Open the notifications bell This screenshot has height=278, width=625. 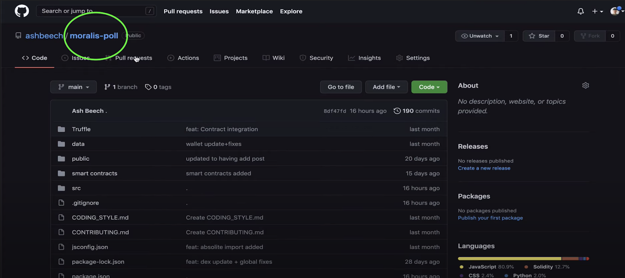[581, 11]
